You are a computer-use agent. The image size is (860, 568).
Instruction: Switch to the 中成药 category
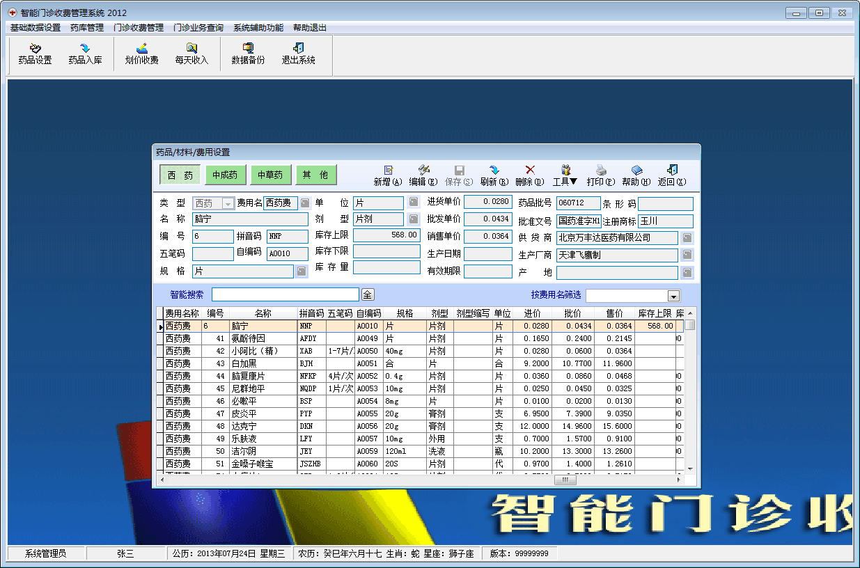tap(225, 175)
